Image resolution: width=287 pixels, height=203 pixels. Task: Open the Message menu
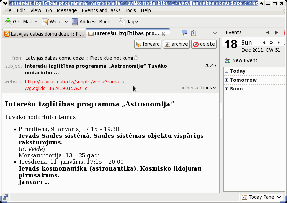(67, 10)
